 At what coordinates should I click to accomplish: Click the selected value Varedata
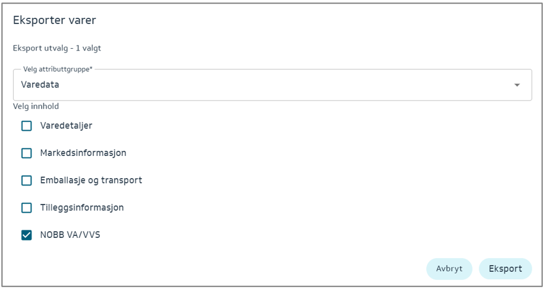pos(40,85)
